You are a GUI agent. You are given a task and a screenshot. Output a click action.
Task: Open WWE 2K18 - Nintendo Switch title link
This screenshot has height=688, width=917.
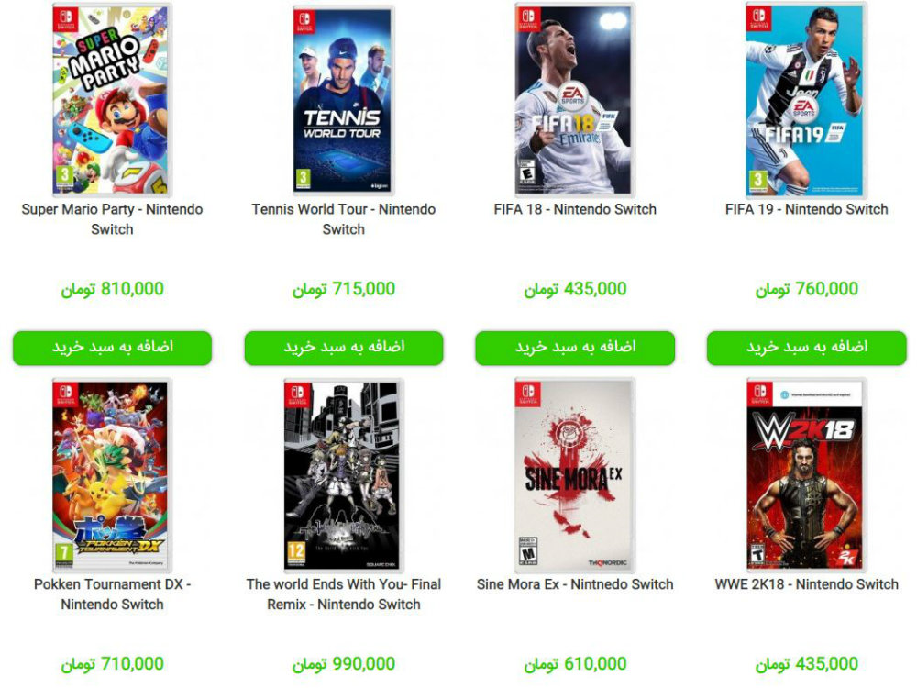pyautogui.click(x=806, y=584)
